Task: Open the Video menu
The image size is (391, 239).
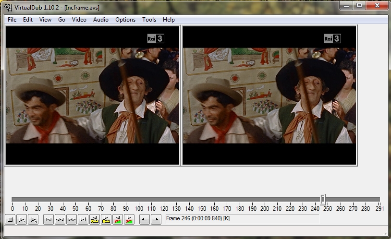Action: pyautogui.click(x=79, y=20)
